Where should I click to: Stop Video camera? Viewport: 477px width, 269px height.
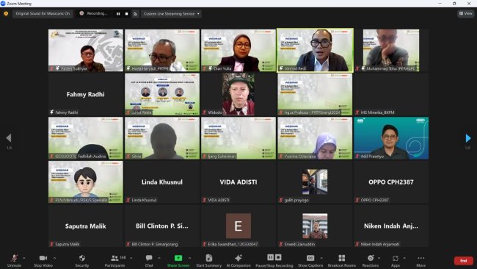click(x=43, y=261)
